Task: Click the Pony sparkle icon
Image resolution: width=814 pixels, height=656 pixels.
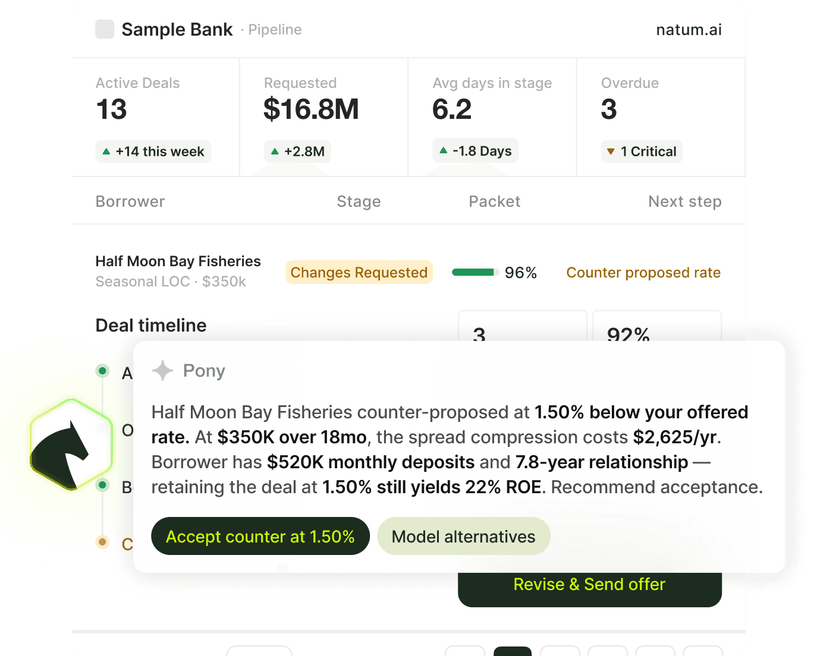Action: click(x=162, y=370)
